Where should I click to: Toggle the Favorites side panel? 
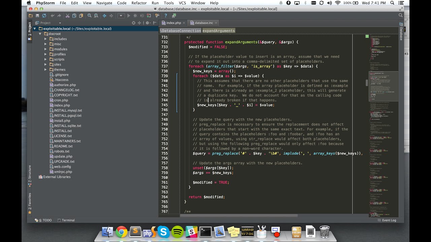(x=30, y=203)
